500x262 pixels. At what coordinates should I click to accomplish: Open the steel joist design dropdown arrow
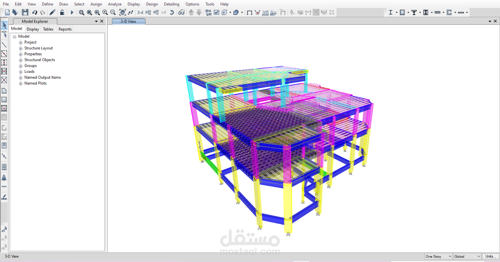tap(443, 12)
